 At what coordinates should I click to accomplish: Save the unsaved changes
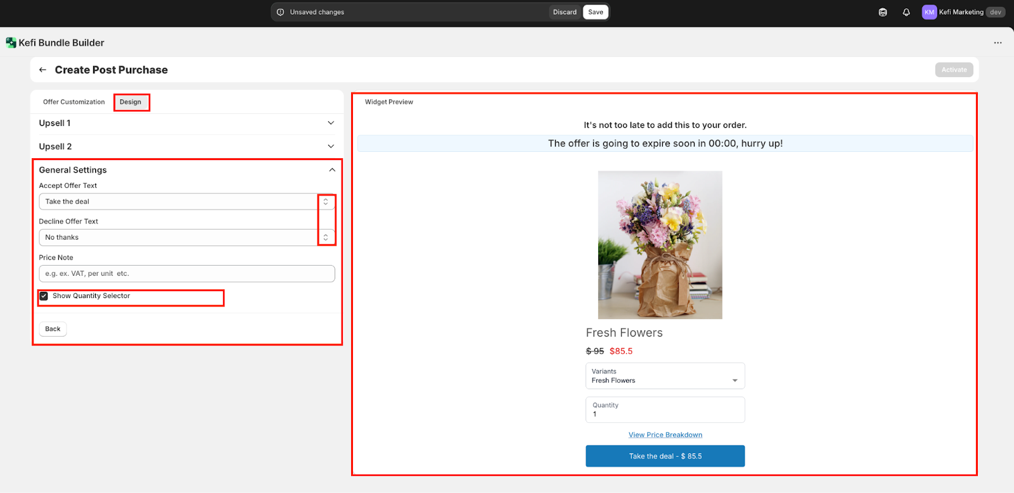click(595, 12)
